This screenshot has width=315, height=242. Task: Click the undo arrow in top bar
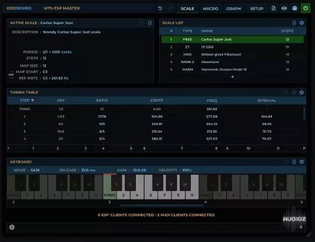(160, 8)
